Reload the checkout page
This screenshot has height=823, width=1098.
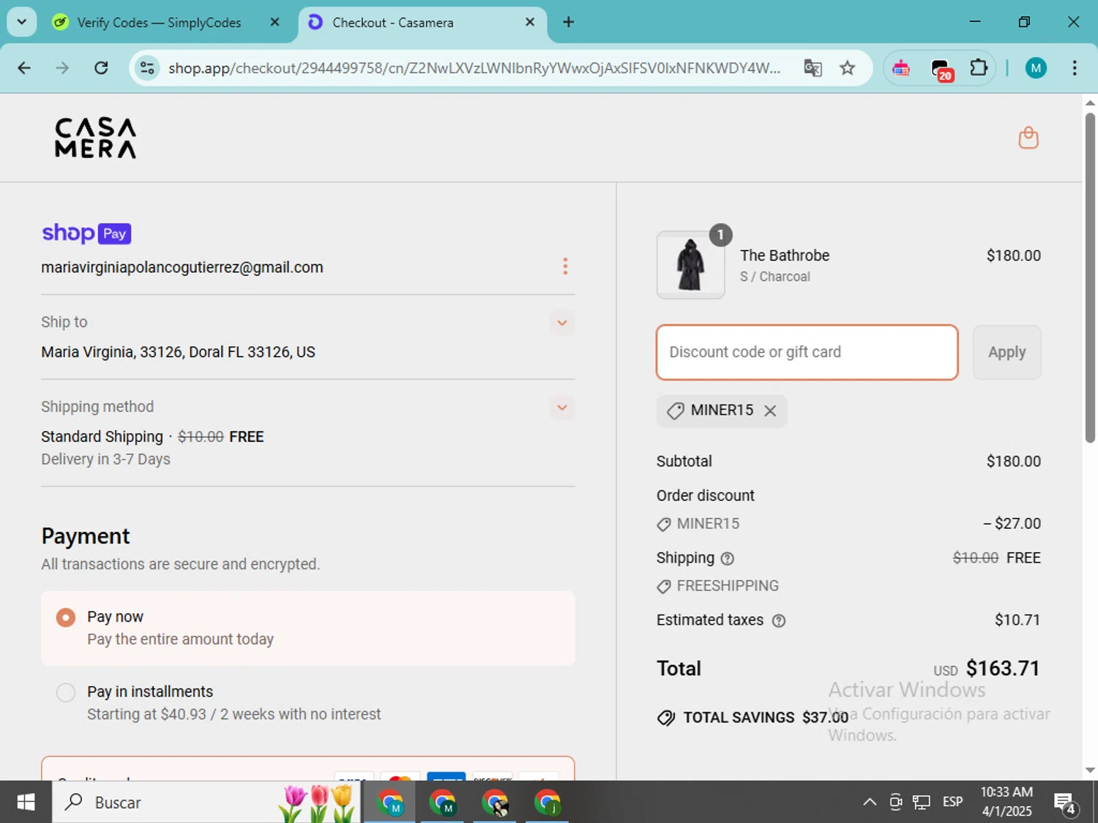tap(101, 68)
